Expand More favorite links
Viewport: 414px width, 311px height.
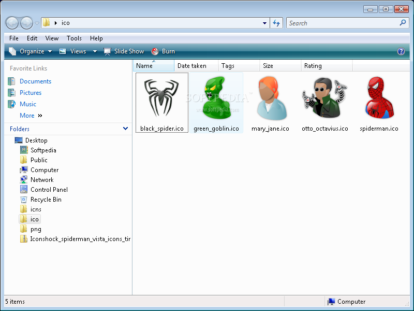pos(31,116)
